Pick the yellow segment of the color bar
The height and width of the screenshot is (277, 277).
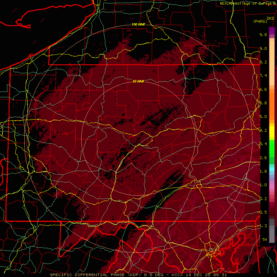click(272, 132)
